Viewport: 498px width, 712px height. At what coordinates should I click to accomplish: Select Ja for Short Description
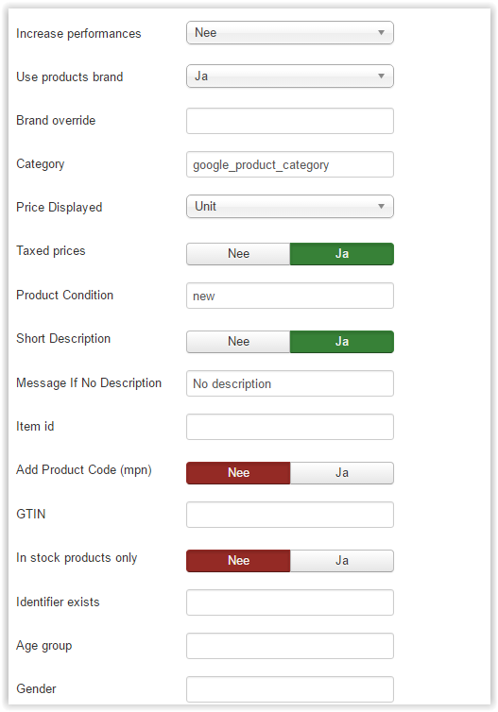point(342,342)
